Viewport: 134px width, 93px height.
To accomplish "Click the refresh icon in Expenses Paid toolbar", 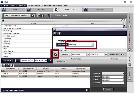I will (x=49, y=16).
